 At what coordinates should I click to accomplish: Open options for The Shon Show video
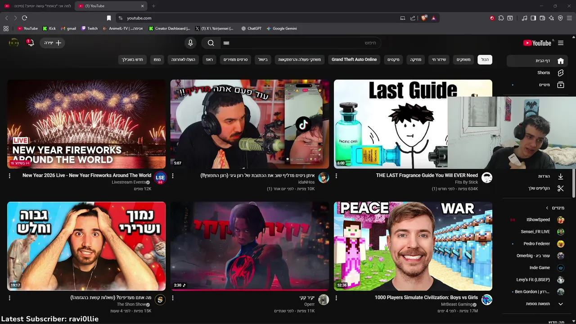click(x=9, y=298)
